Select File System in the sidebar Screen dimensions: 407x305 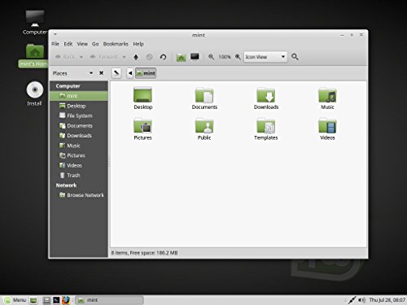[79, 115]
